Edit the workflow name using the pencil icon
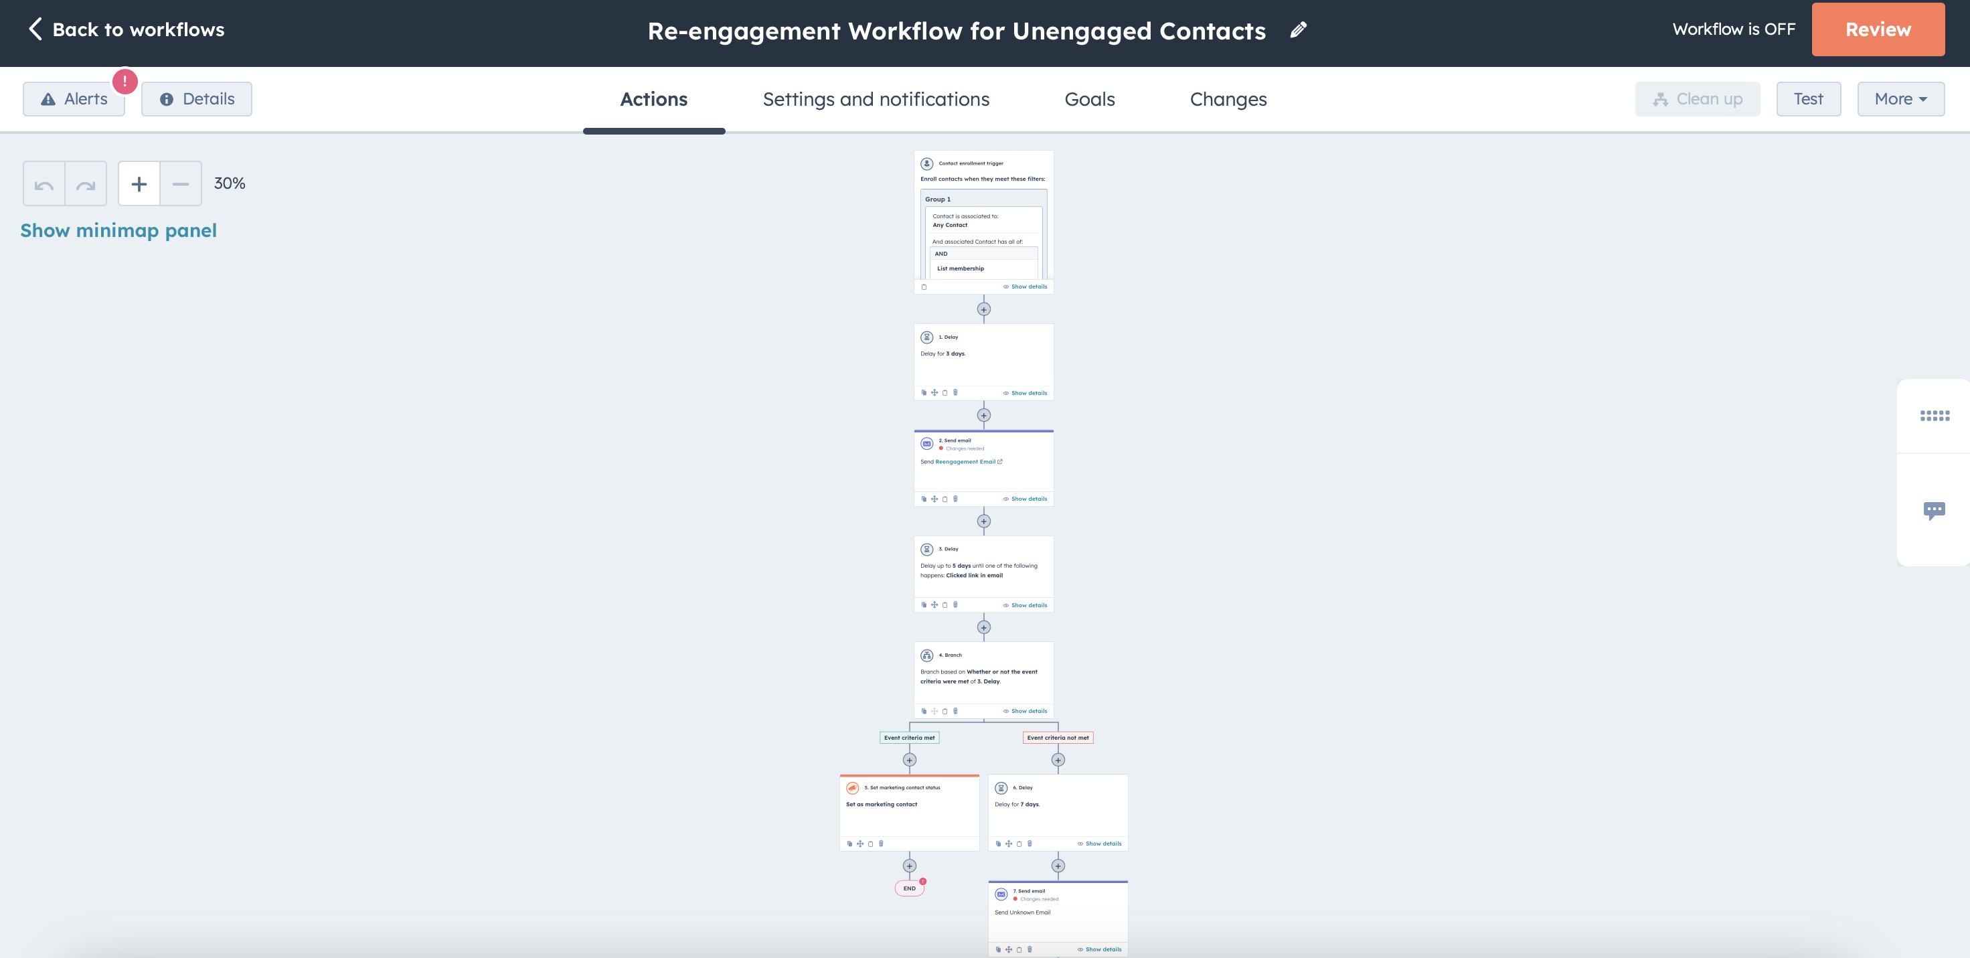 (1298, 30)
